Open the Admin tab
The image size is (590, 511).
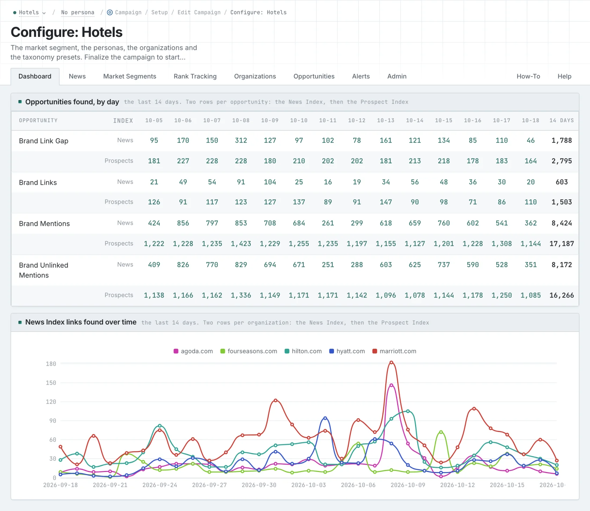pos(397,76)
